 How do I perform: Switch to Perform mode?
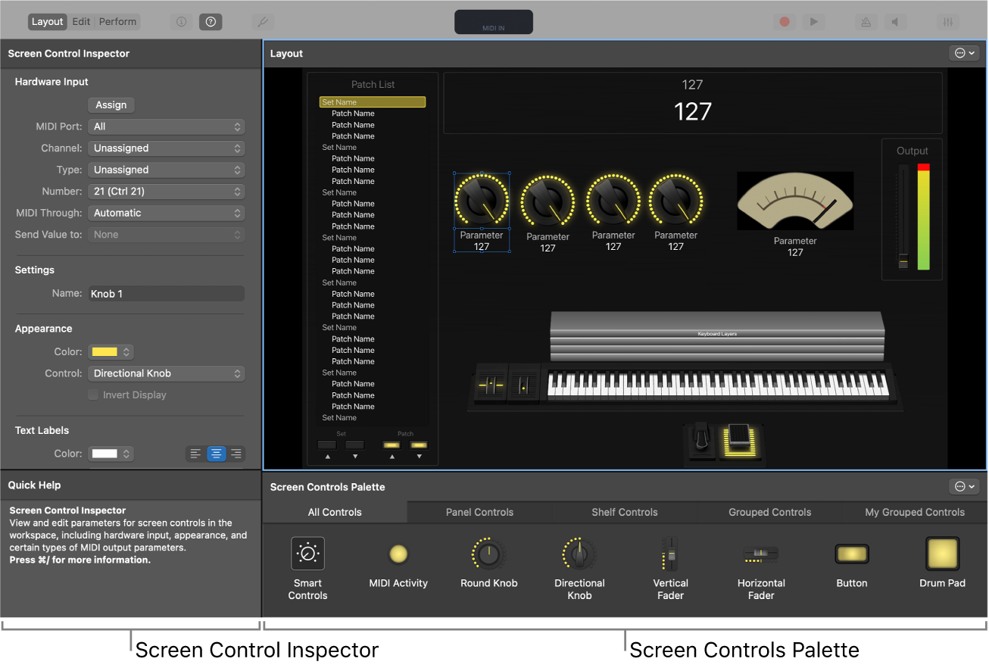click(117, 21)
